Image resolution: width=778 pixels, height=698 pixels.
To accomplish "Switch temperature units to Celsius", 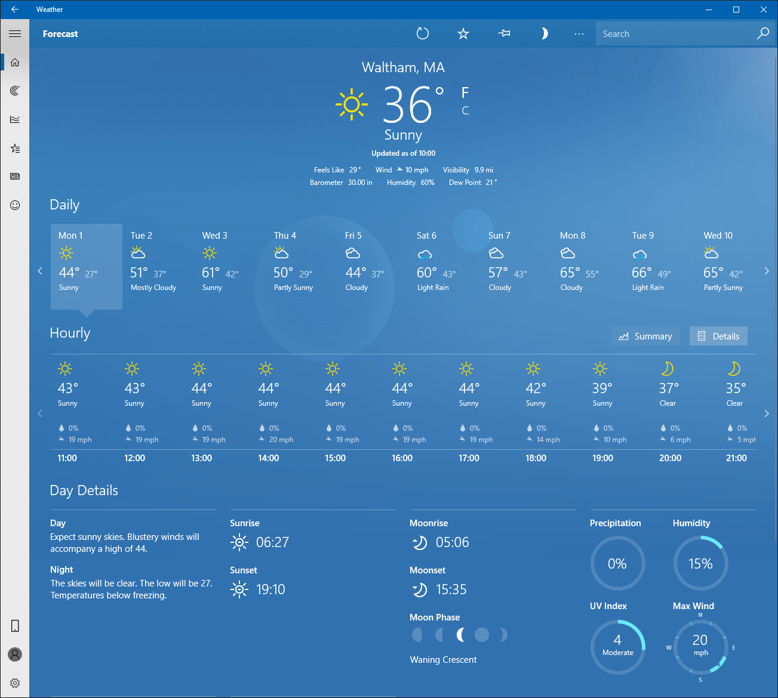I will (465, 110).
